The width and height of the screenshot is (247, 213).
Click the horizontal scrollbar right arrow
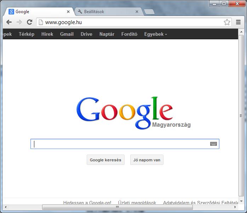click(235, 207)
